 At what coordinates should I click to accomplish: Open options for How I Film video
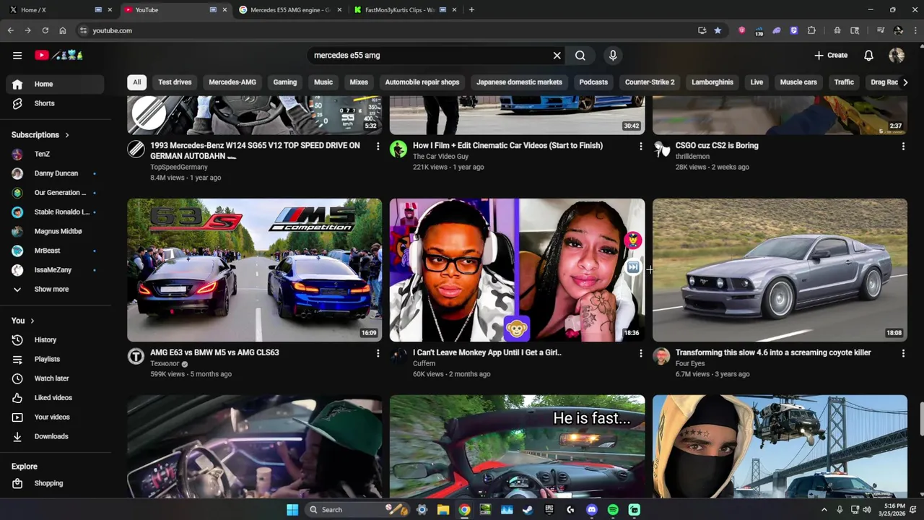(x=640, y=147)
